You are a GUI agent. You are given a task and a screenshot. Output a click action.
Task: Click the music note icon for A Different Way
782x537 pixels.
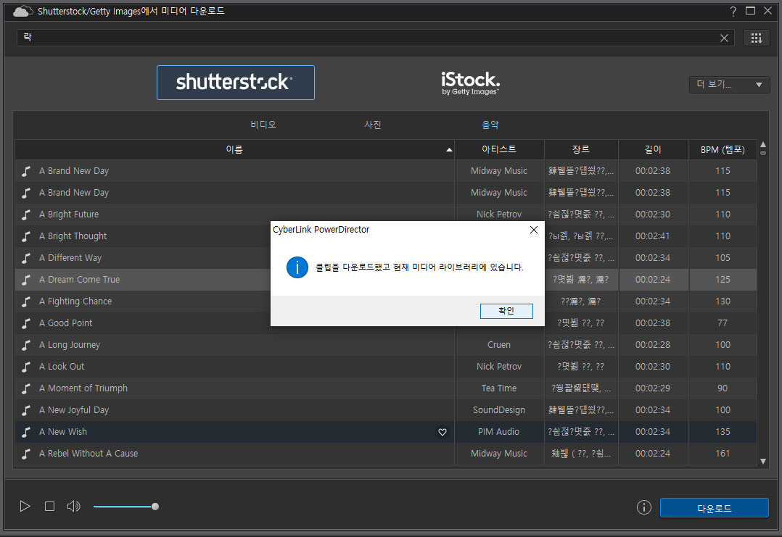pyautogui.click(x=26, y=259)
